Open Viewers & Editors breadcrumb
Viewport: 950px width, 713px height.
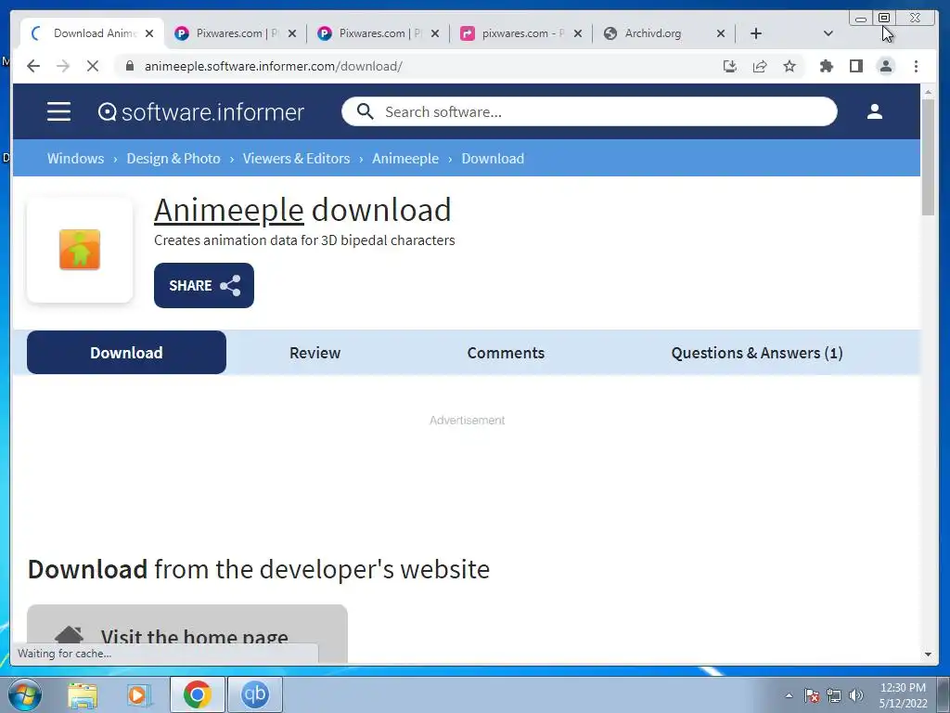[x=296, y=158]
